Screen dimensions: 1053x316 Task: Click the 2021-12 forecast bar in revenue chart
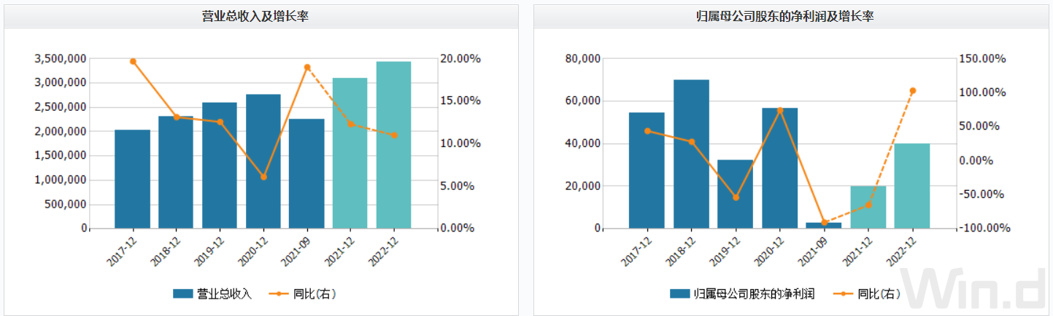click(350, 153)
